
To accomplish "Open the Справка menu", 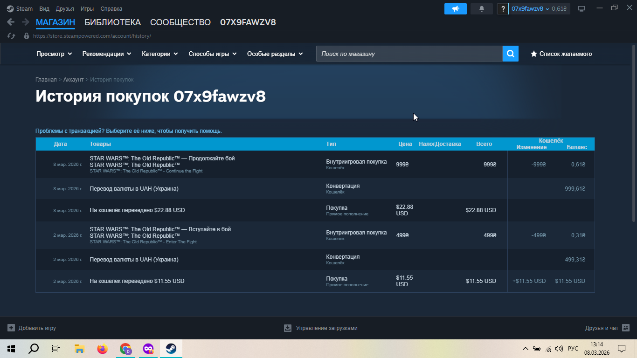I will click(111, 9).
